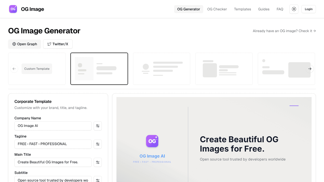The height and width of the screenshot is (182, 324).
Task: Focus the Company Name input field
Action: pos(53,126)
